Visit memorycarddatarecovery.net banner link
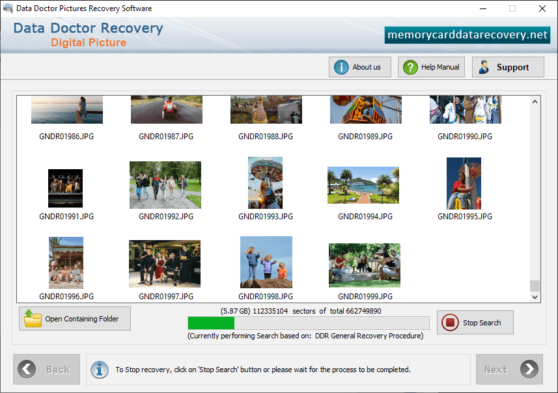The width and height of the screenshot is (558, 393). click(x=467, y=35)
